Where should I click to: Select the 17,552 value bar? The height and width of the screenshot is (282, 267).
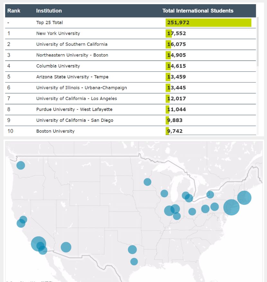(x=169, y=33)
